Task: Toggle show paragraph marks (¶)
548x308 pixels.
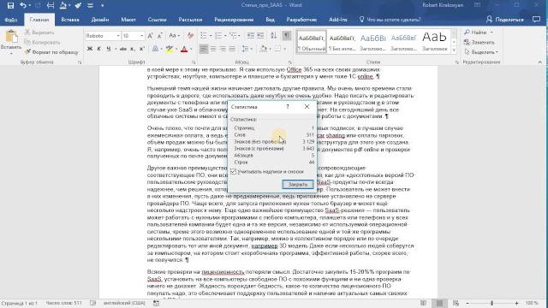Action: 286,36
